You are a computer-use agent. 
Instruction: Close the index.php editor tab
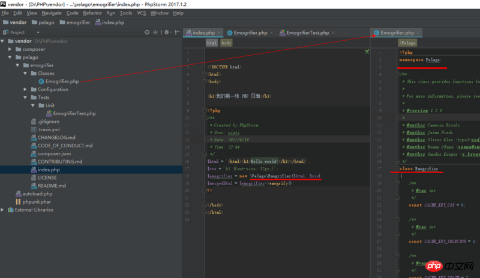[219, 33]
